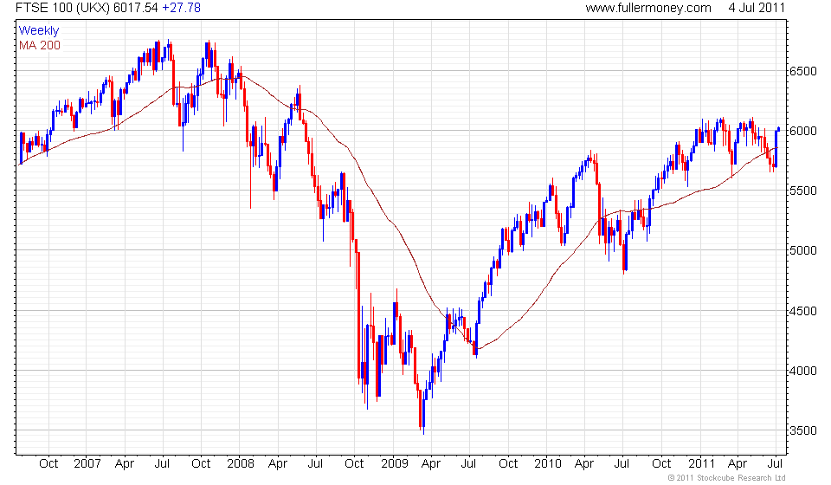Click the 6000 price axis label
The image size is (831, 485).
point(803,131)
